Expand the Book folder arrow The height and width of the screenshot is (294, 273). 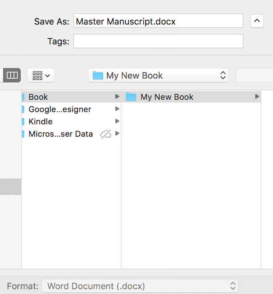coord(117,97)
